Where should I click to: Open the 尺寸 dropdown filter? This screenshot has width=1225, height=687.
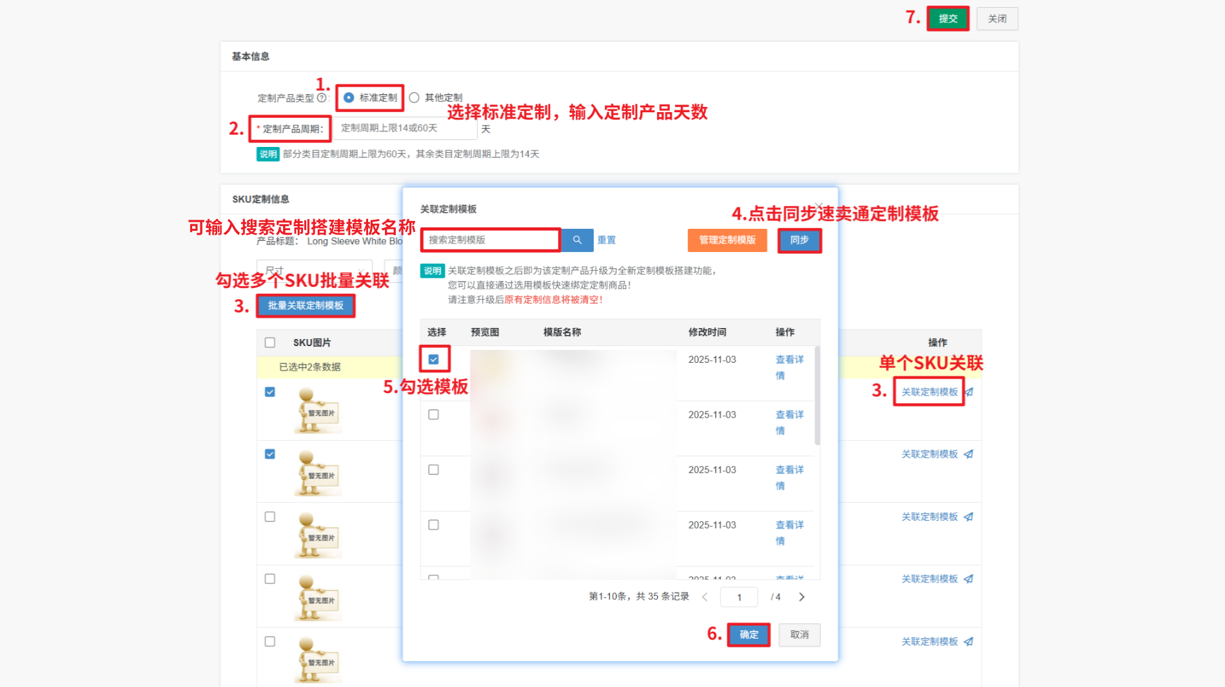pyautogui.click(x=314, y=270)
